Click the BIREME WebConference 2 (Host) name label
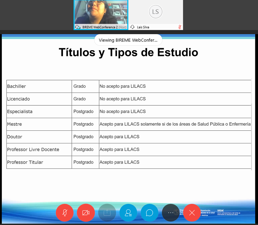This screenshot has height=225, width=258. [104, 27]
